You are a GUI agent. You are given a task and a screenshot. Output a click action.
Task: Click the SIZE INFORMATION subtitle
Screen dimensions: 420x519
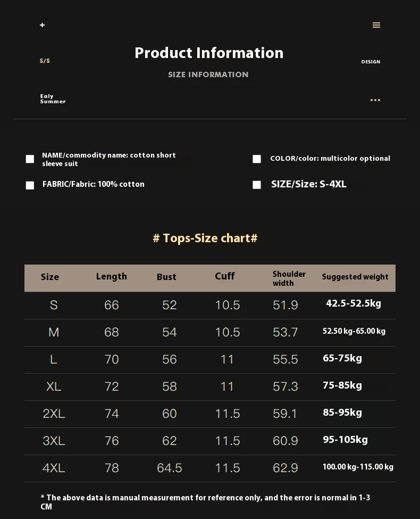(208, 75)
